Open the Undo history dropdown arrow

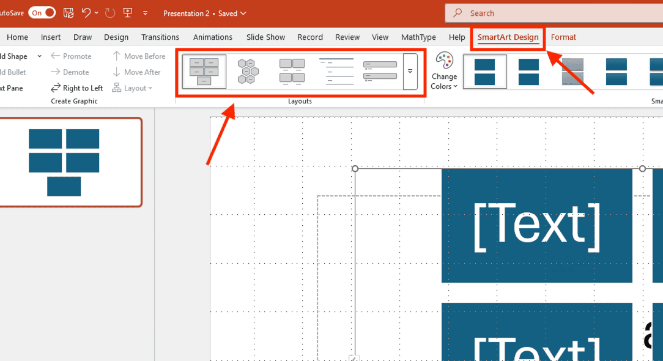(97, 13)
